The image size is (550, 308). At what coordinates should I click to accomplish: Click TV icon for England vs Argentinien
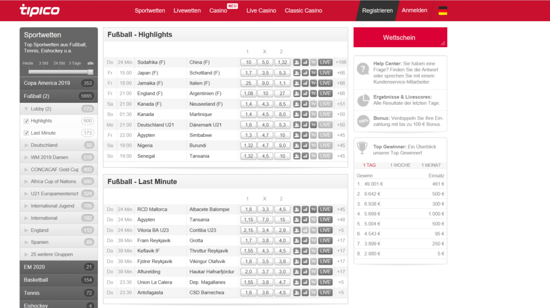click(x=313, y=94)
